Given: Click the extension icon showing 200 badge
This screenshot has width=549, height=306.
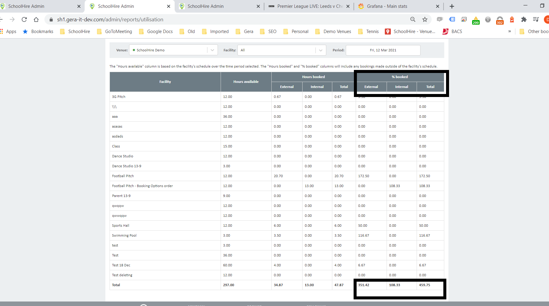Looking at the screenshot, I should pos(476,20).
